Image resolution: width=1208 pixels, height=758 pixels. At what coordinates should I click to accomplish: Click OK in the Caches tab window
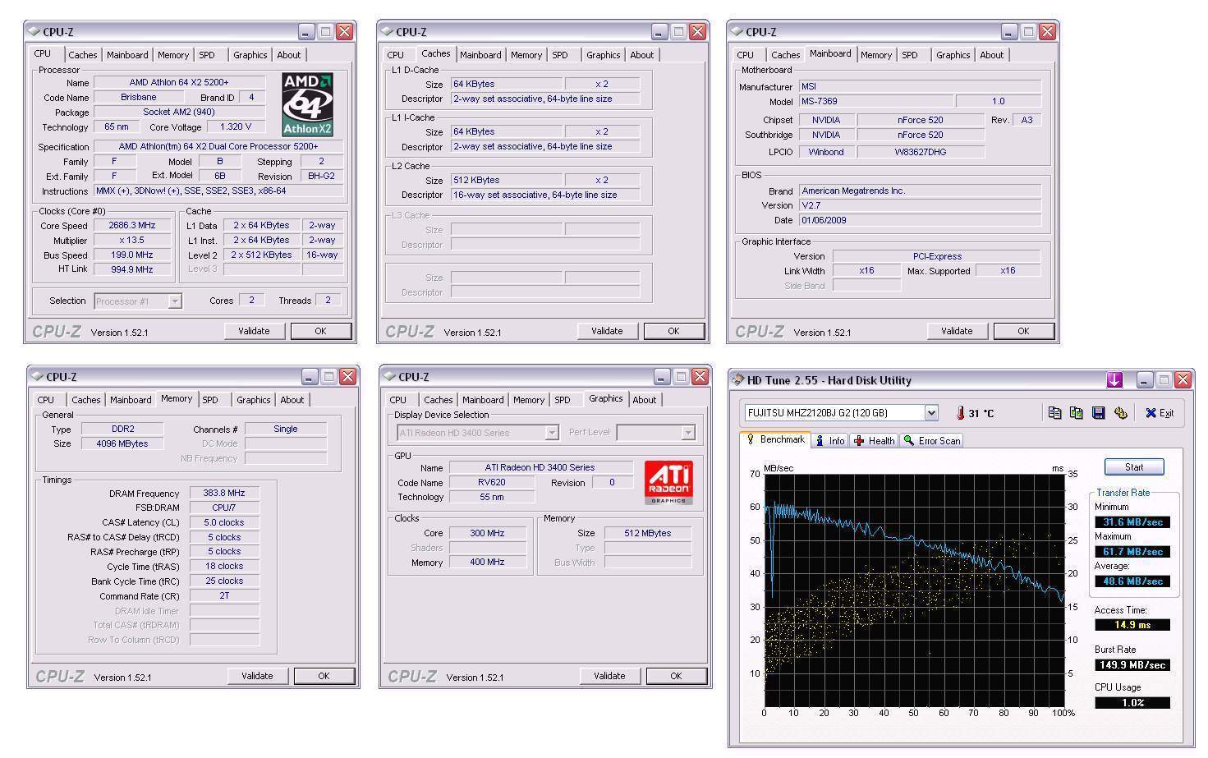coord(673,331)
